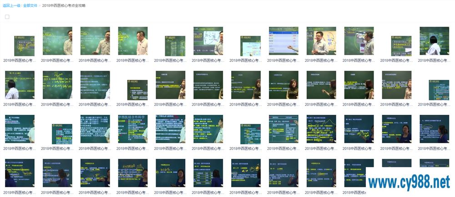
Task: Open the thumbnail titled 中西医结合外科学
Action: point(133,129)
